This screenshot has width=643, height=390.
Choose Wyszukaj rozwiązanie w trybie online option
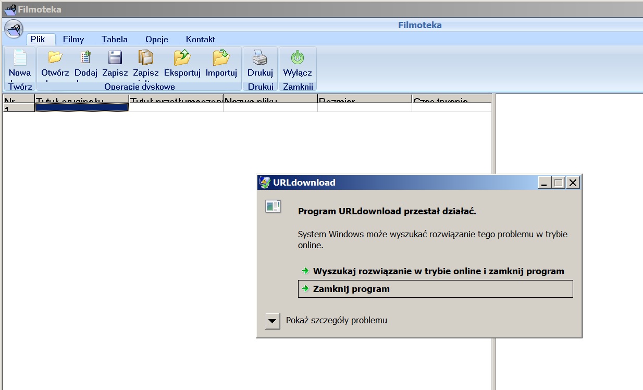coord(438,271)
